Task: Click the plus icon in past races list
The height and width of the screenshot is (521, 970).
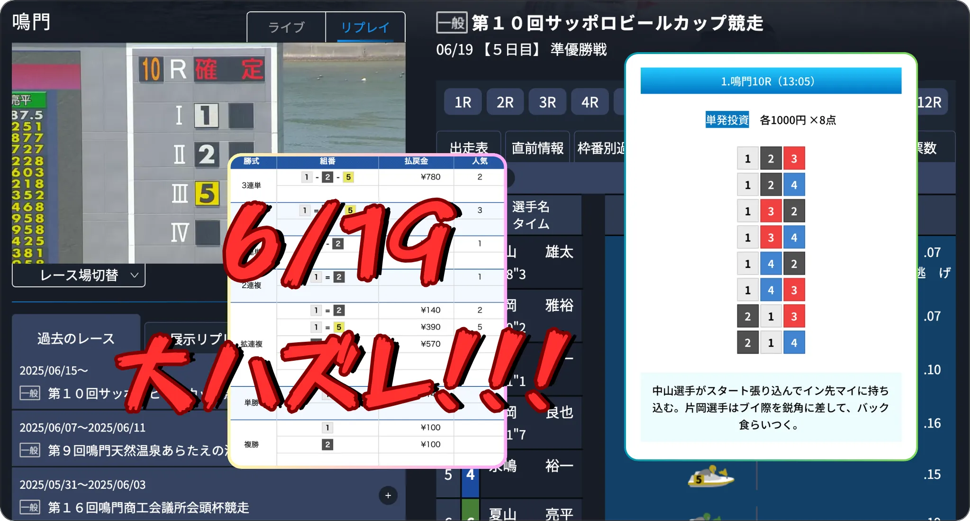Action: pyautogui.click(x=388, y=495)
